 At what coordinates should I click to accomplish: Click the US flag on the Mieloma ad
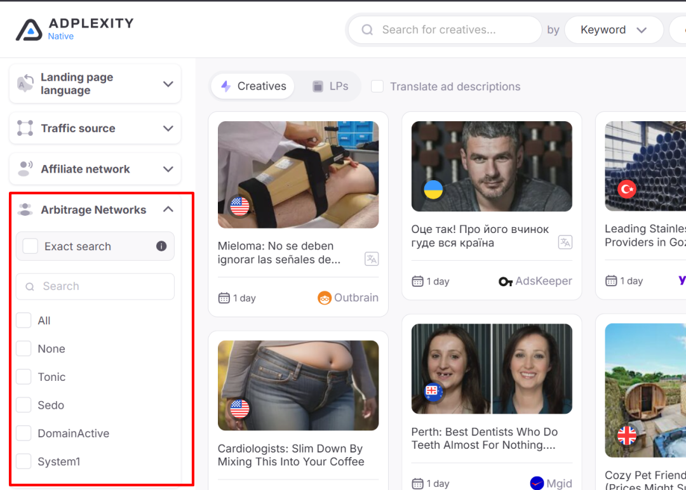point(239,206)
